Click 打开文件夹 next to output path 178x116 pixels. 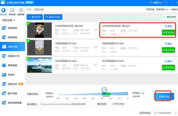tap(118, 104)
